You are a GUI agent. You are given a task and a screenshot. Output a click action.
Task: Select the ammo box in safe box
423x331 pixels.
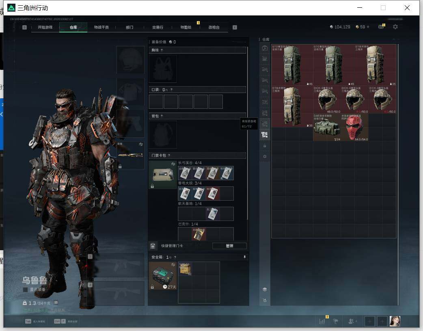coord(185,268)
